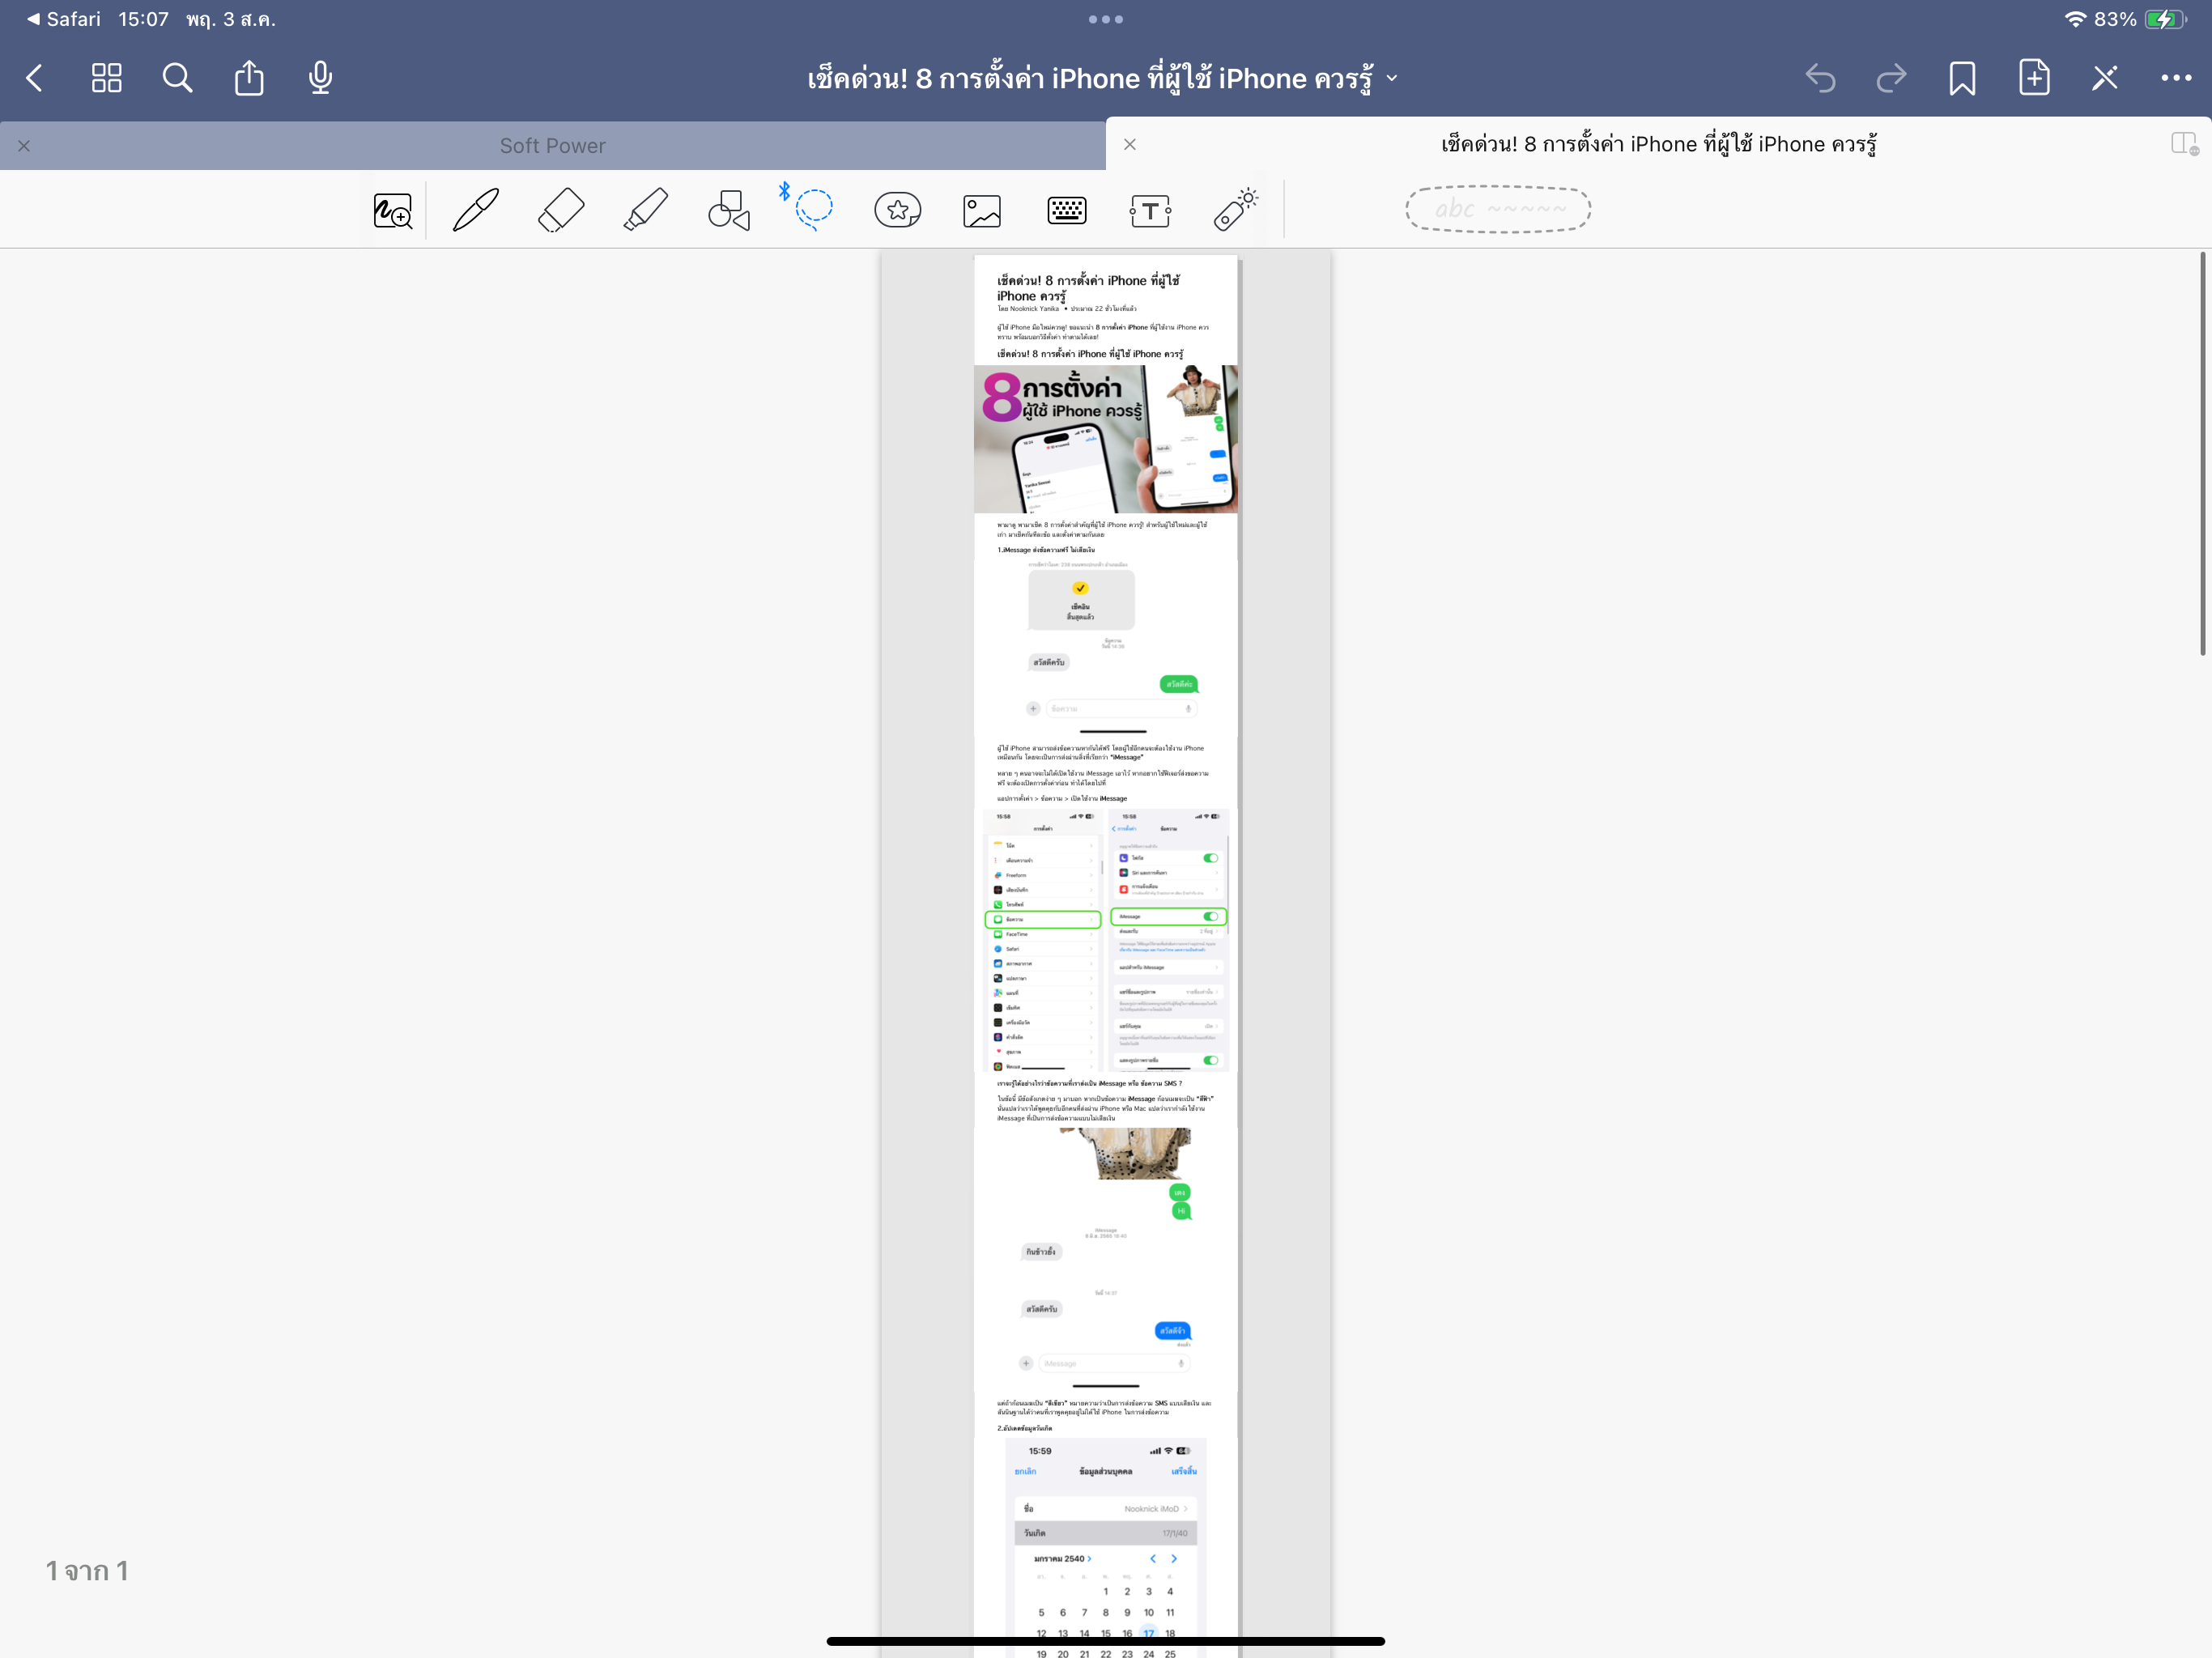The image size is (2212, 1658).
Task: Switch to the Soft Power tab
Action: 552,146
